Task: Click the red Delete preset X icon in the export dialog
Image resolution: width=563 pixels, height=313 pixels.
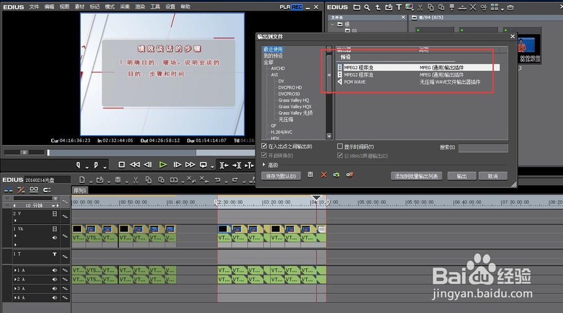Action: pos(324,175)
